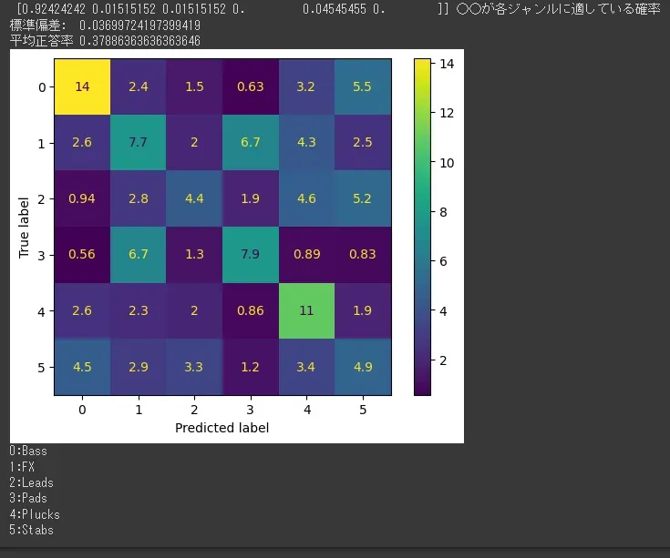Select the cell with value 7.7

coord(138,143)
